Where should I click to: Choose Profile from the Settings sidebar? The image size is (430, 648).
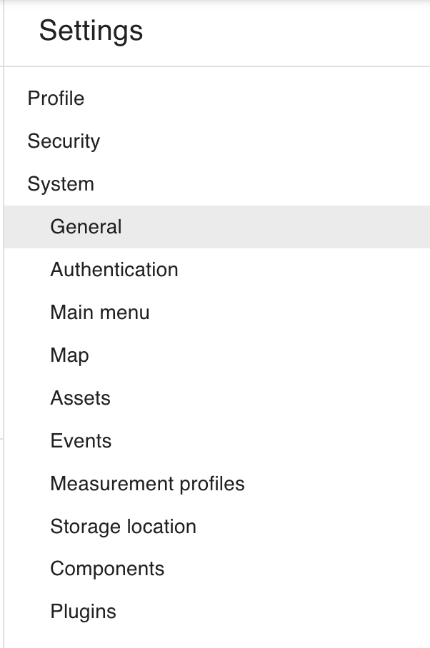56,98
